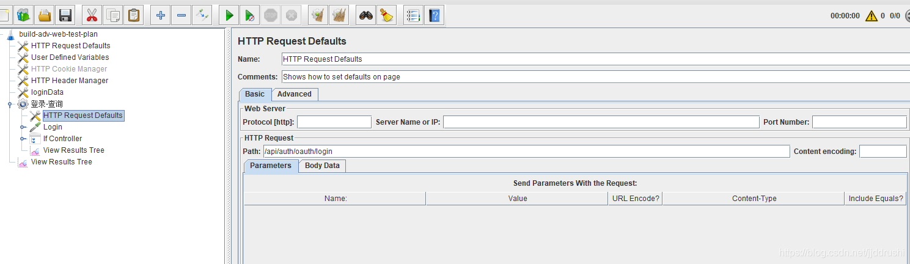Click the Reset search yellow broom icon
The image size is (910, 264).
click(387, 15)
